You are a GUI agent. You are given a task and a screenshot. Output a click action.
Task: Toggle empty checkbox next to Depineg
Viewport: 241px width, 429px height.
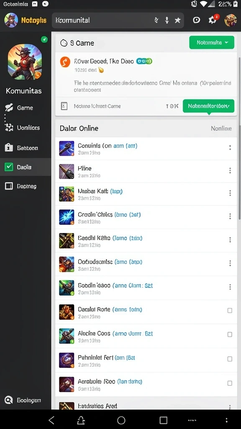pyautogui.click(x=9, y=186)
